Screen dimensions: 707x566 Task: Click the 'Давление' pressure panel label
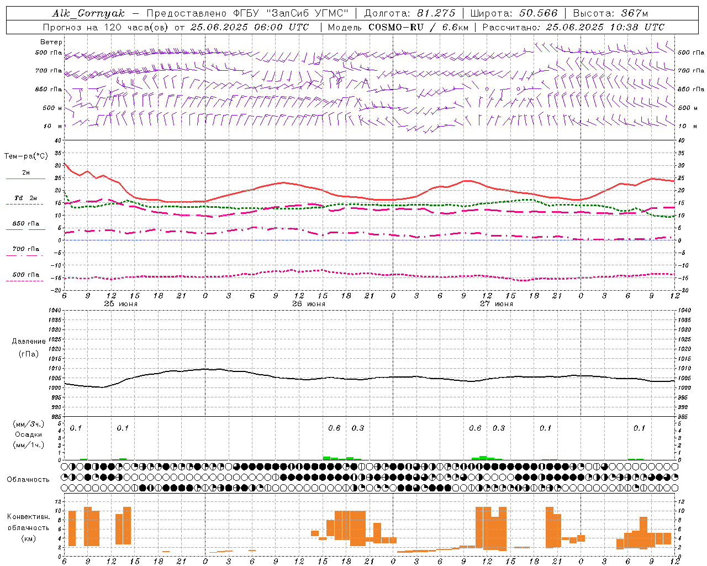coord(29,342)
